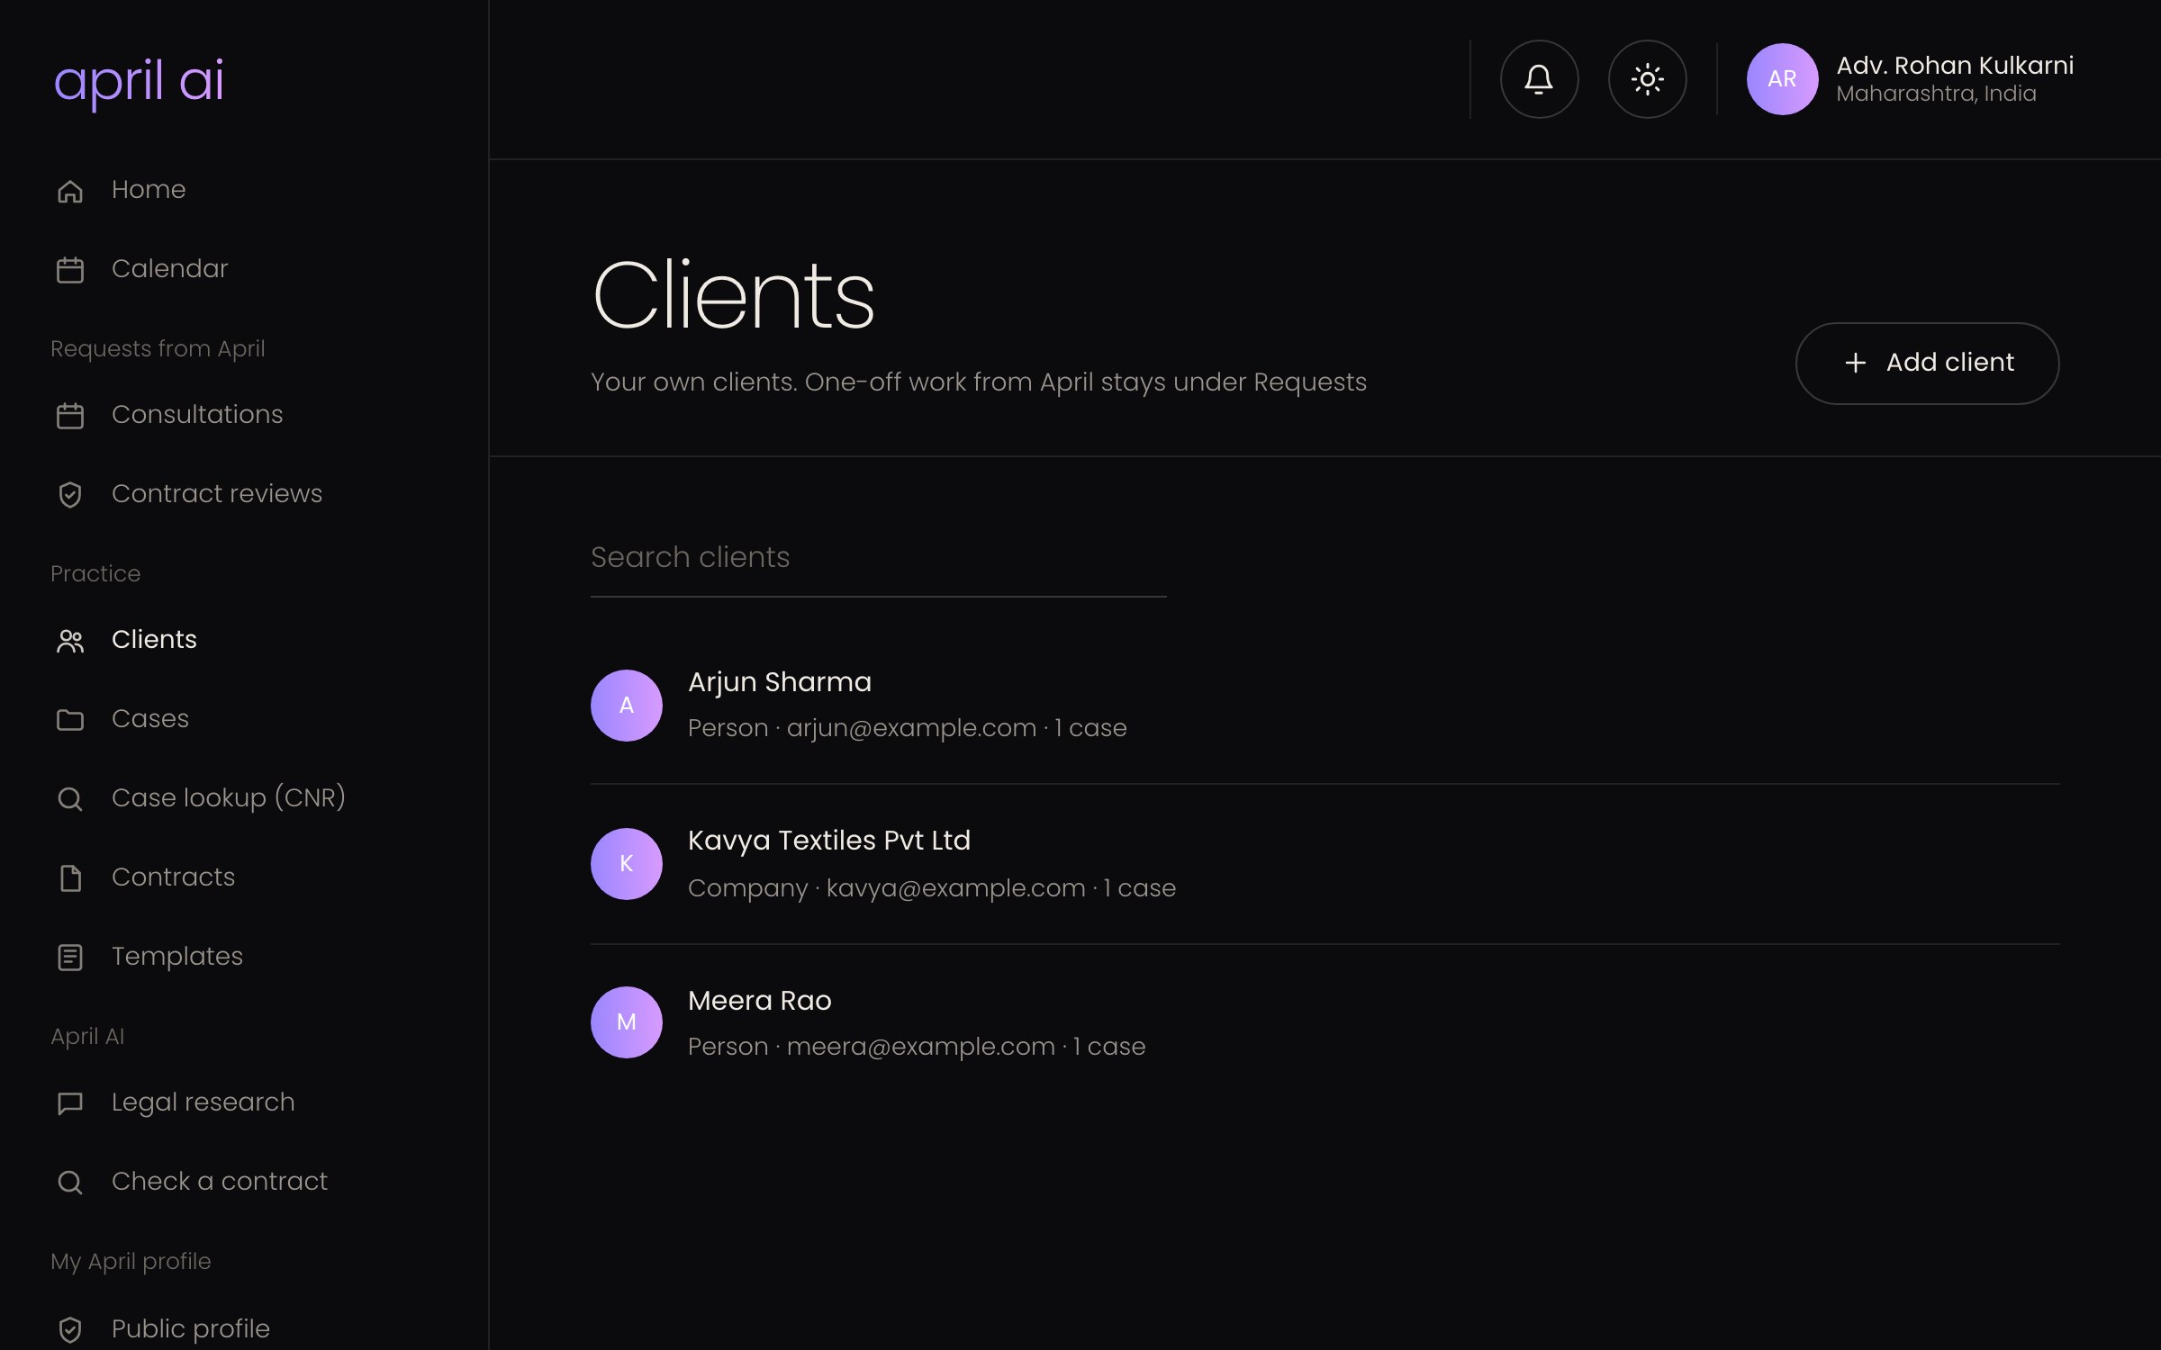Go to Home in the sidebar
This screenshot has width=2161, height=1350.
coord(149,189)
